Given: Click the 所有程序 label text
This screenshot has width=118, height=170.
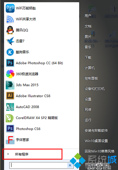Looking at the screenshot, I should point(22,154).
